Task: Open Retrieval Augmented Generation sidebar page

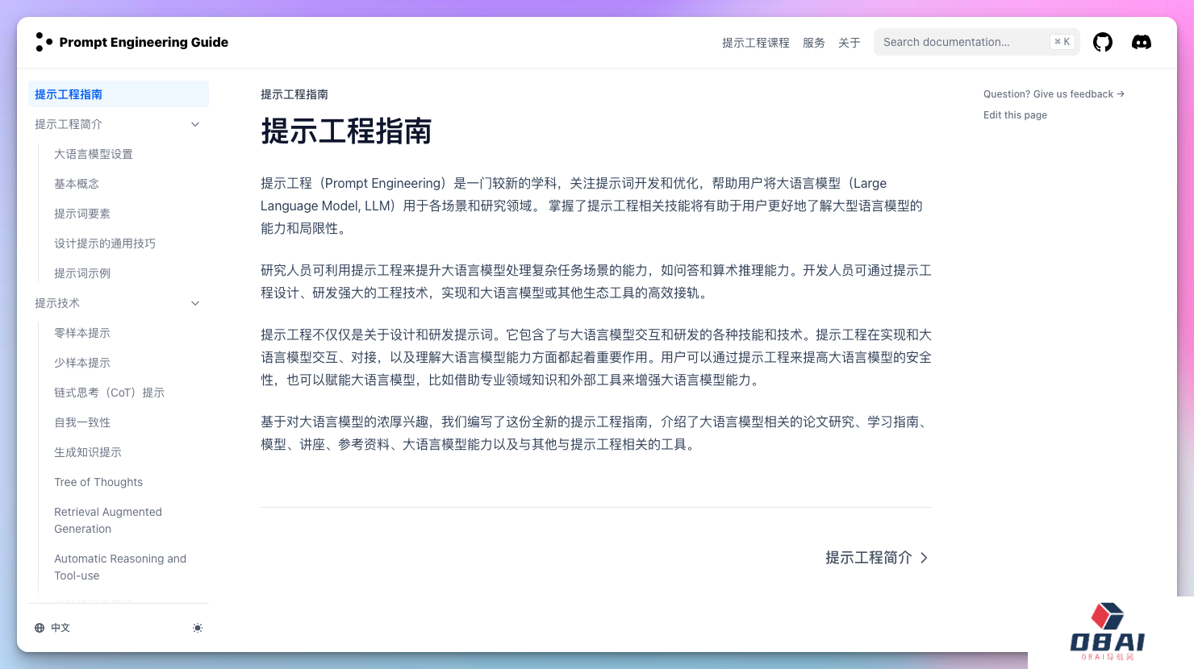Action: [x=108, y=521]
